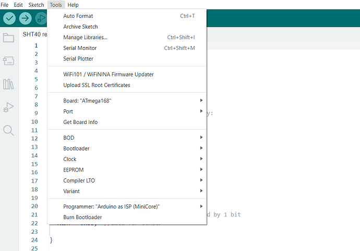Image resolution: width=360 pixels, height=251 pixels.
Task: Open the Edit menu
Action: (18, 5)
